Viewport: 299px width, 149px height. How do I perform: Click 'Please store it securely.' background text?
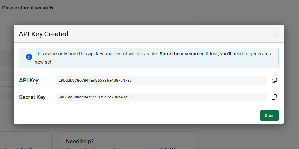[x=28, y=8]
